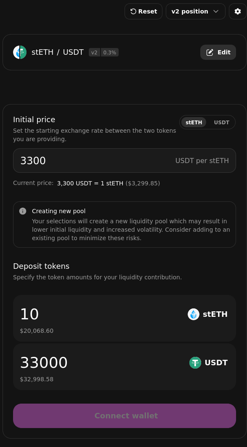Click the USDT deposit amount 33000 field
The image size is (247, 447).
[125, 367]
